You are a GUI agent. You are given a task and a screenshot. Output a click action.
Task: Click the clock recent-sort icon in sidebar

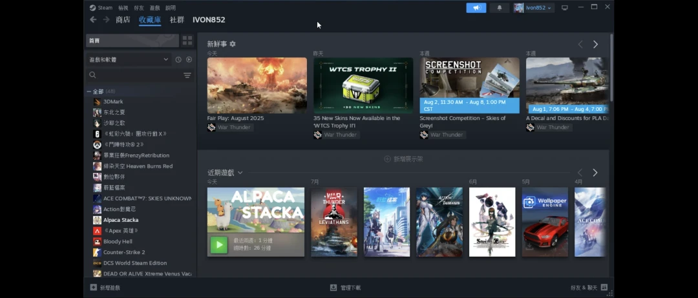pos(178,59)
